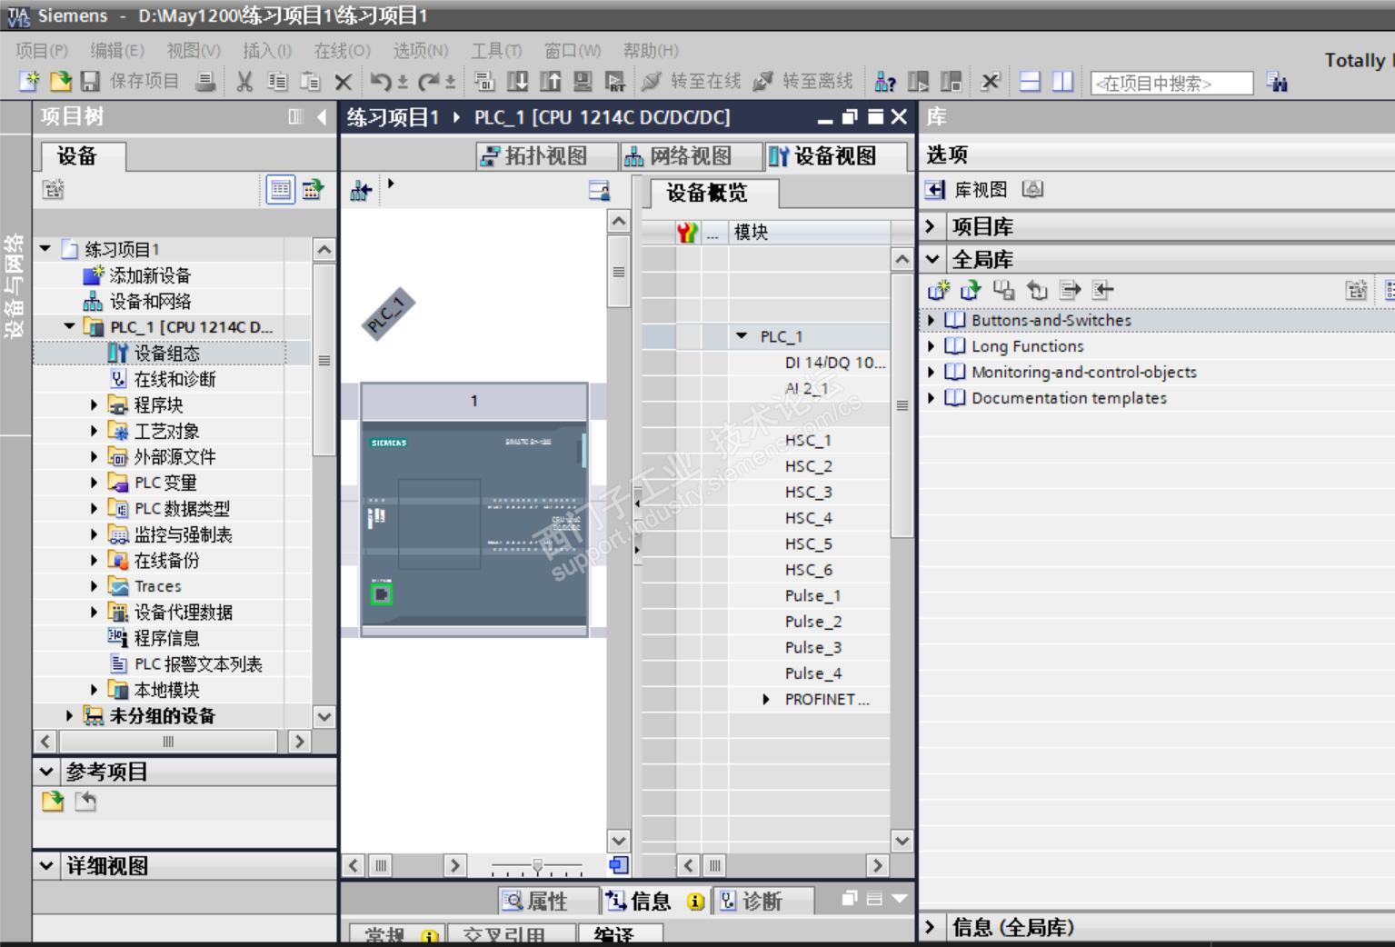The image size is (1395, 947).
Task: Click the Go online toolbar button
Action: pyautogui.click(x=692, y=82)
